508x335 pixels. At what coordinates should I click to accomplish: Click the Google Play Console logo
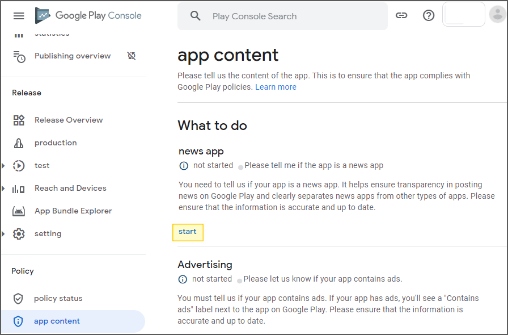click(x=88, y=16)
